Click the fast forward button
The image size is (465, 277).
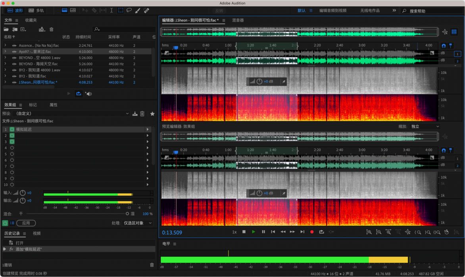292,232
